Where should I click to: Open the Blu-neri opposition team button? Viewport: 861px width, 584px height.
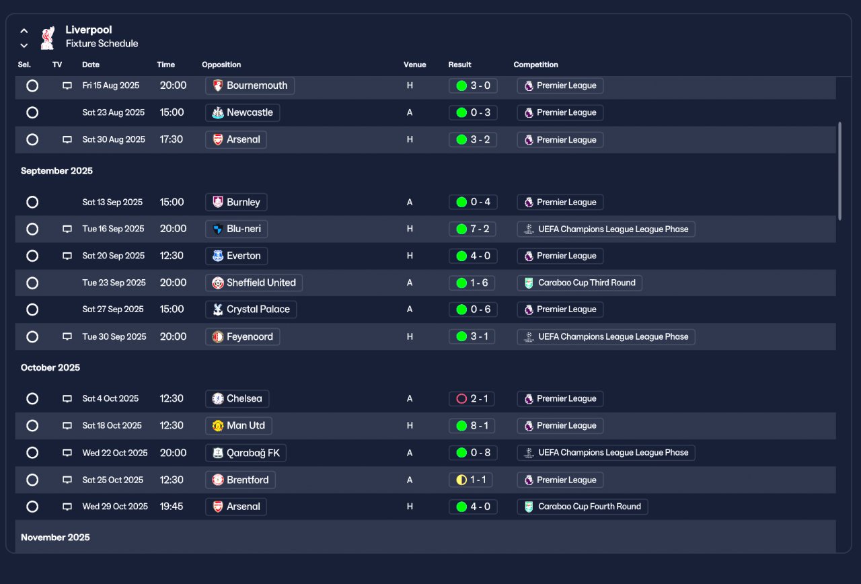(237, 229)
